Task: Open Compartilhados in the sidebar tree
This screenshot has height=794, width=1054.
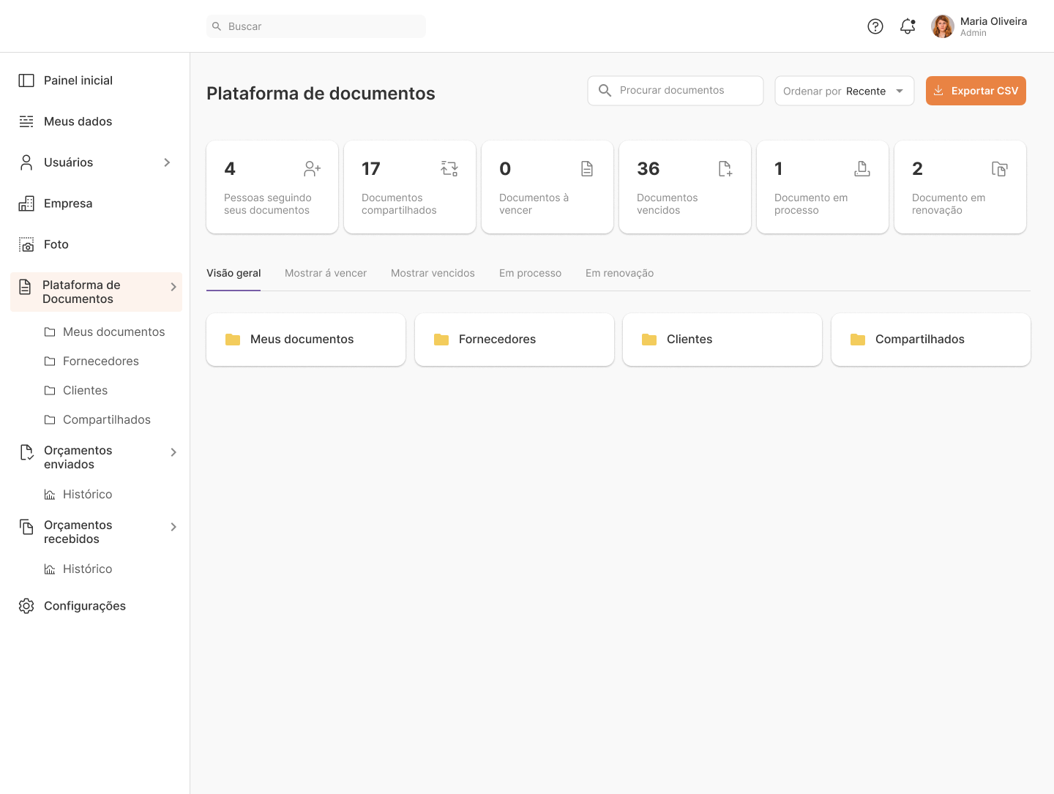Action: point(106,419)
